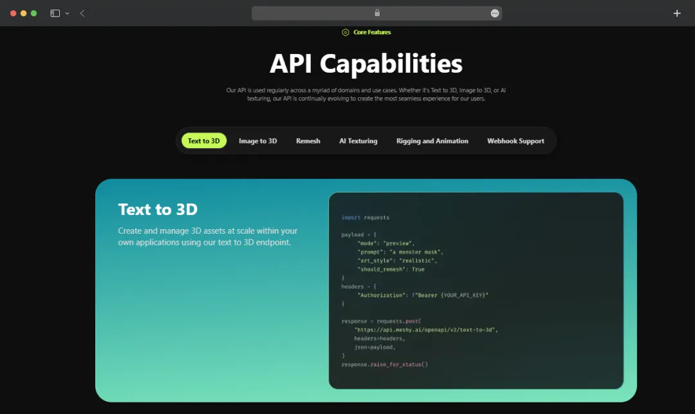Viewport: 695px width, 414px height.
Task: Switch to the Image to 3D tab
Action: (x=258, y=140)
